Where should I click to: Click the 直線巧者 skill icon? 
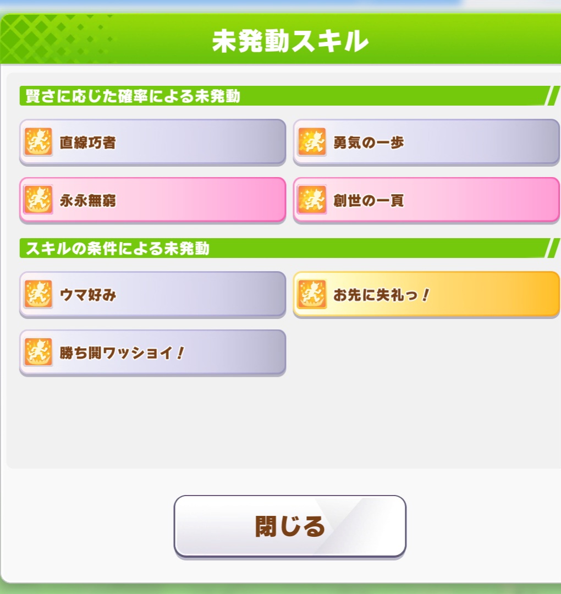tap(38, 142)
